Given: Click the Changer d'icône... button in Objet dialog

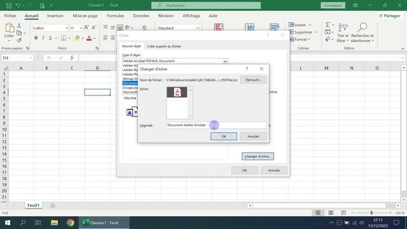Looking at the screenshot, I should point(258,156).
